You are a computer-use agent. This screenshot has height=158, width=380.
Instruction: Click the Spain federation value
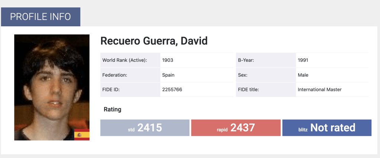(168, 75)
